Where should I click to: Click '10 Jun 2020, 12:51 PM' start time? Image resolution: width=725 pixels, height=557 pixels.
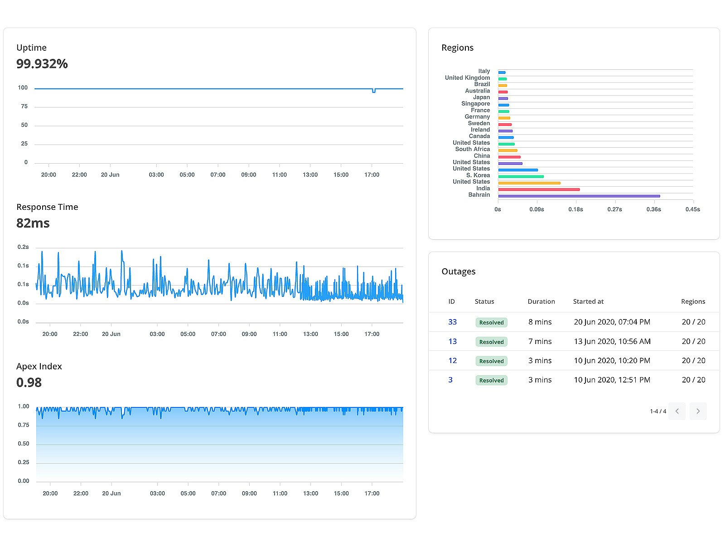tap(612, 380)
